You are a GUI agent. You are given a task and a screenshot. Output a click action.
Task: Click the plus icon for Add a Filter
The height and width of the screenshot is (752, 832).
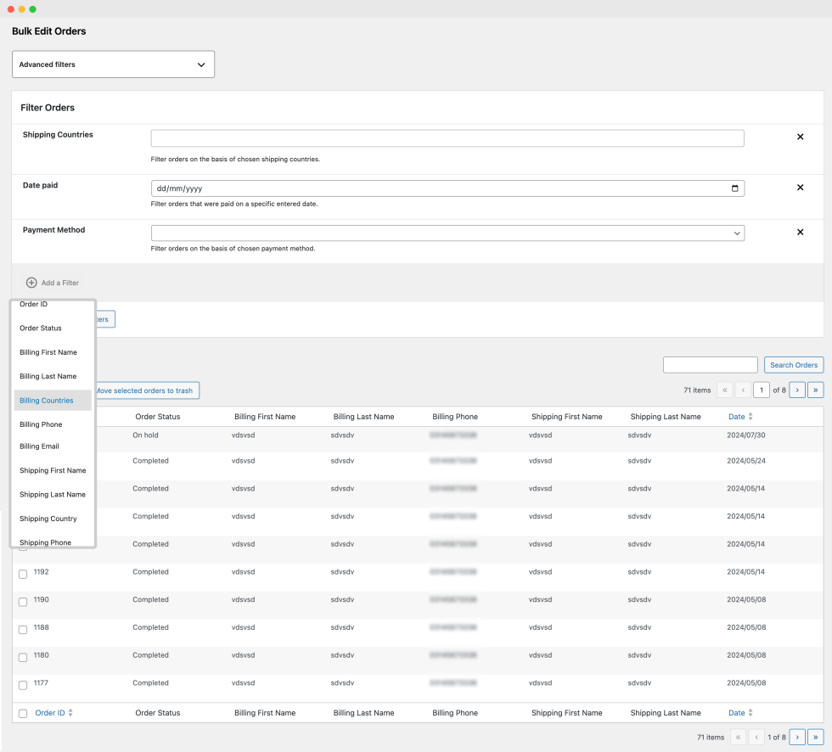pos(31,283)
